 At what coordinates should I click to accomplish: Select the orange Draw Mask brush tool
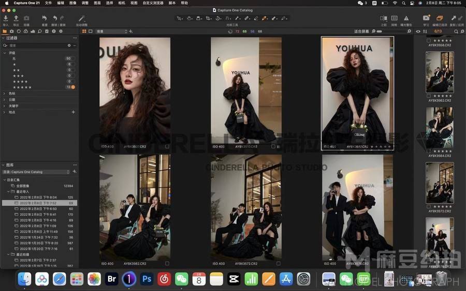[264, 19]
